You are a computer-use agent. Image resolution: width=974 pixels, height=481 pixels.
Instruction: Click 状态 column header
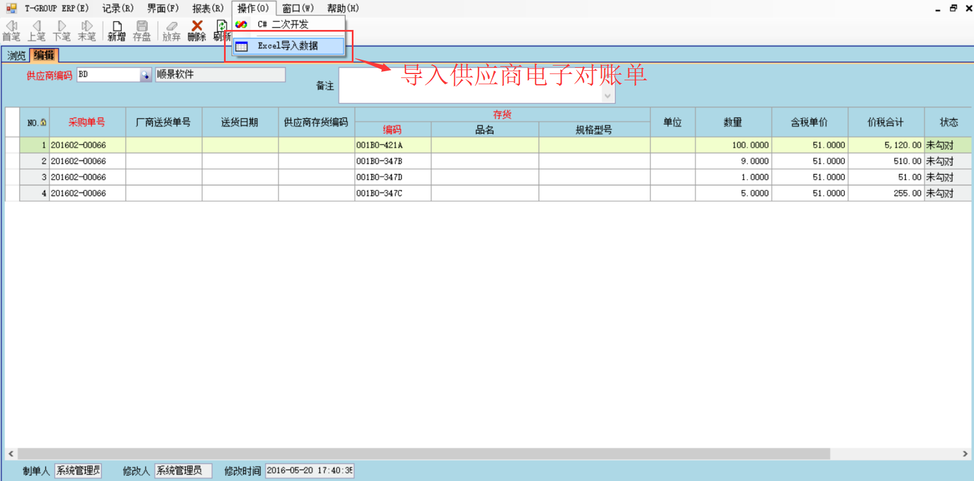tap(949, 122)
